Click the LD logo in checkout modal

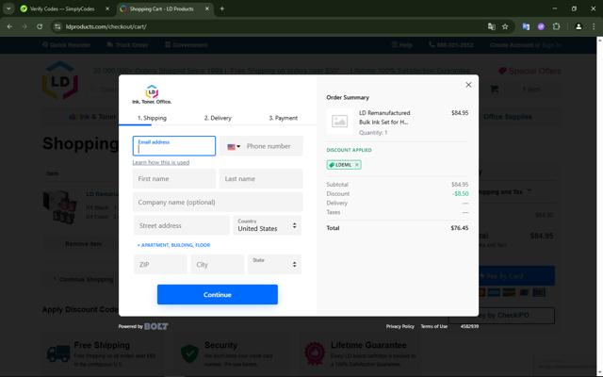(152, 94)
